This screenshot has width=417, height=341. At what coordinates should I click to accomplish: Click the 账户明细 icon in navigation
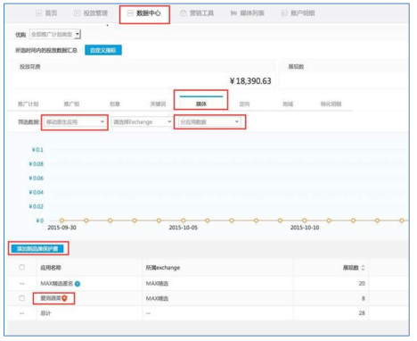coord(284,13)
